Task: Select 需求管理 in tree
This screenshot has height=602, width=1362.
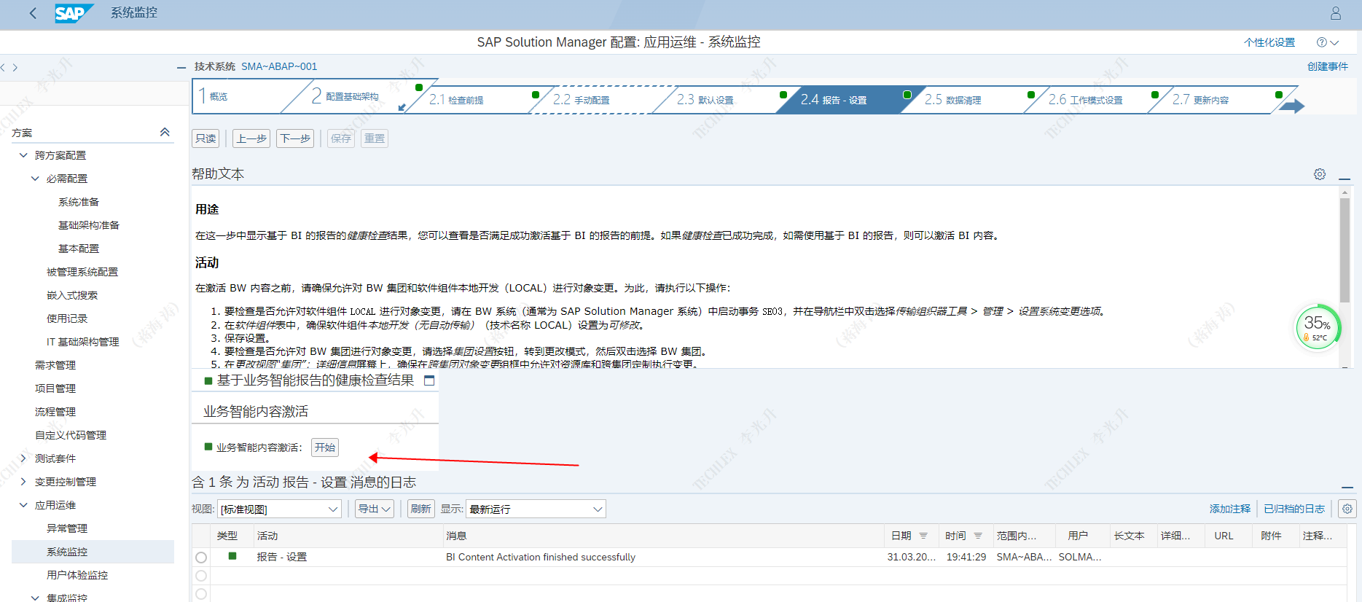Action: pyautogui.click(x=55, y=365)
